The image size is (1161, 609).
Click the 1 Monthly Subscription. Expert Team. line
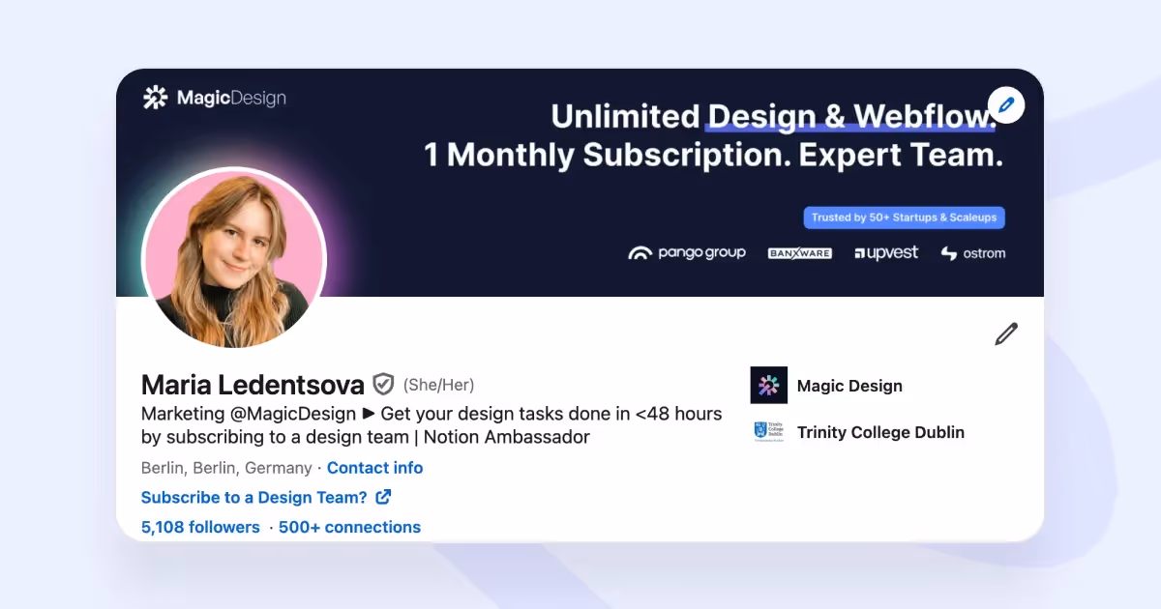[713, 155]
